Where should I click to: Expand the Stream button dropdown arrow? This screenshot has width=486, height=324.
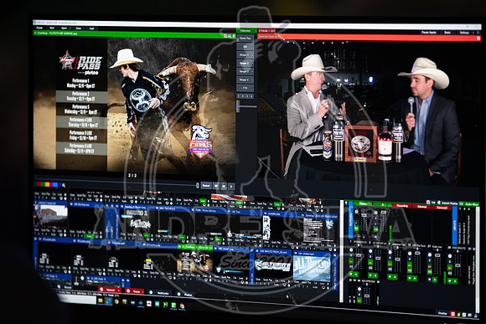pos(143,291)
